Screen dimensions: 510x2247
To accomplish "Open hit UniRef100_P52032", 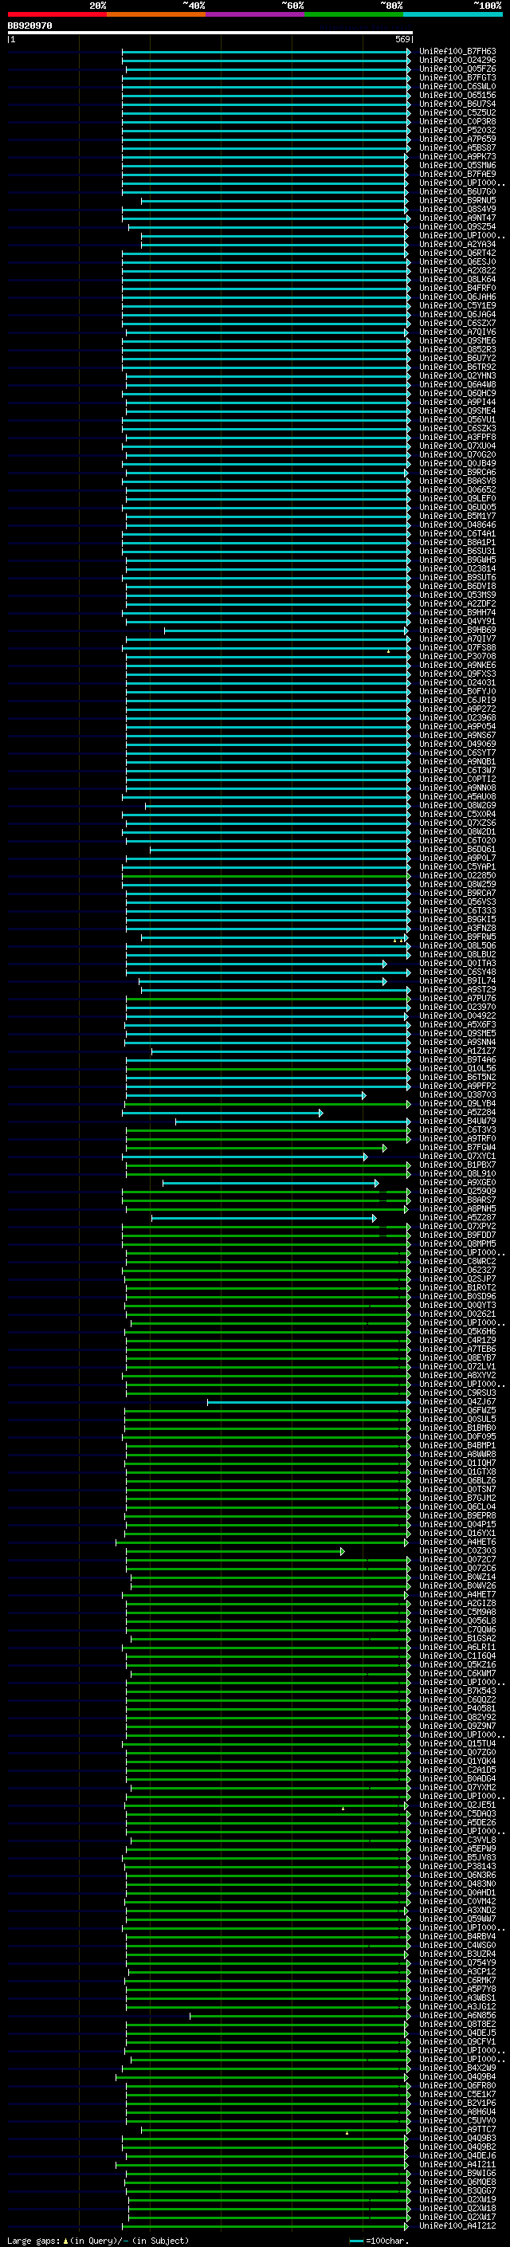I will pyautogui.click(x=457, y=130).
